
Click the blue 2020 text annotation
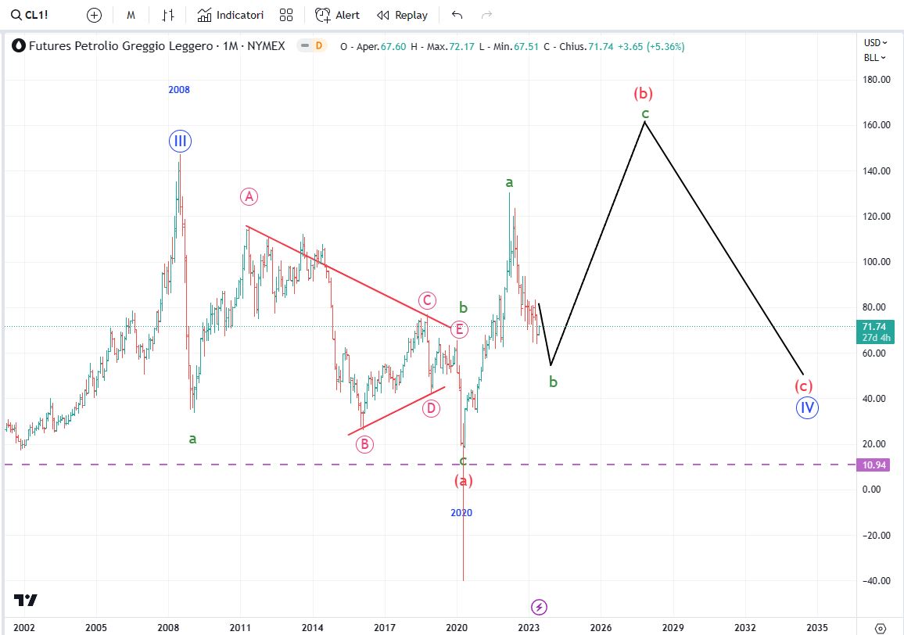(461, 513)
